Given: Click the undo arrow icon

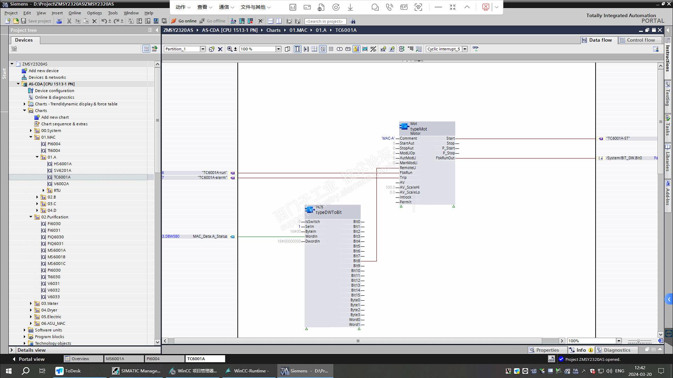Looking at the screenshot, I should (x=104, y=21).
